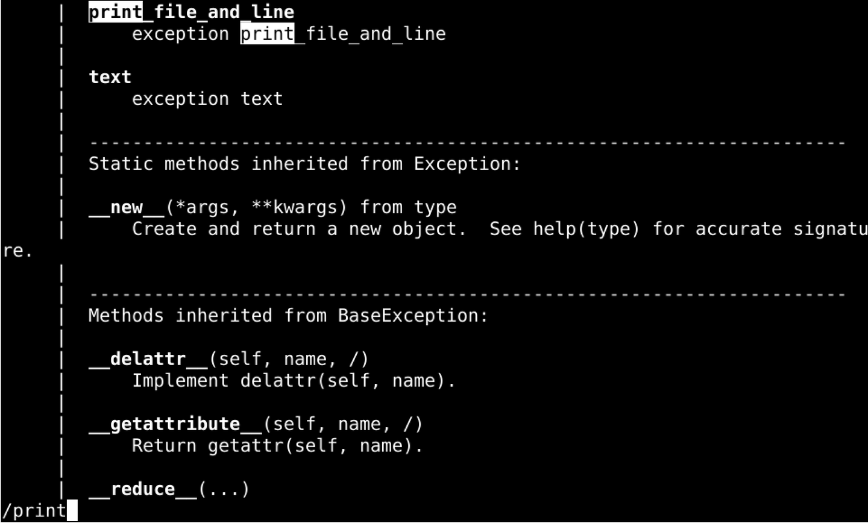The width and height of the screenshot is (868, 523).
Task: Click the bold __new__ method name
Action: coord(126,207)
